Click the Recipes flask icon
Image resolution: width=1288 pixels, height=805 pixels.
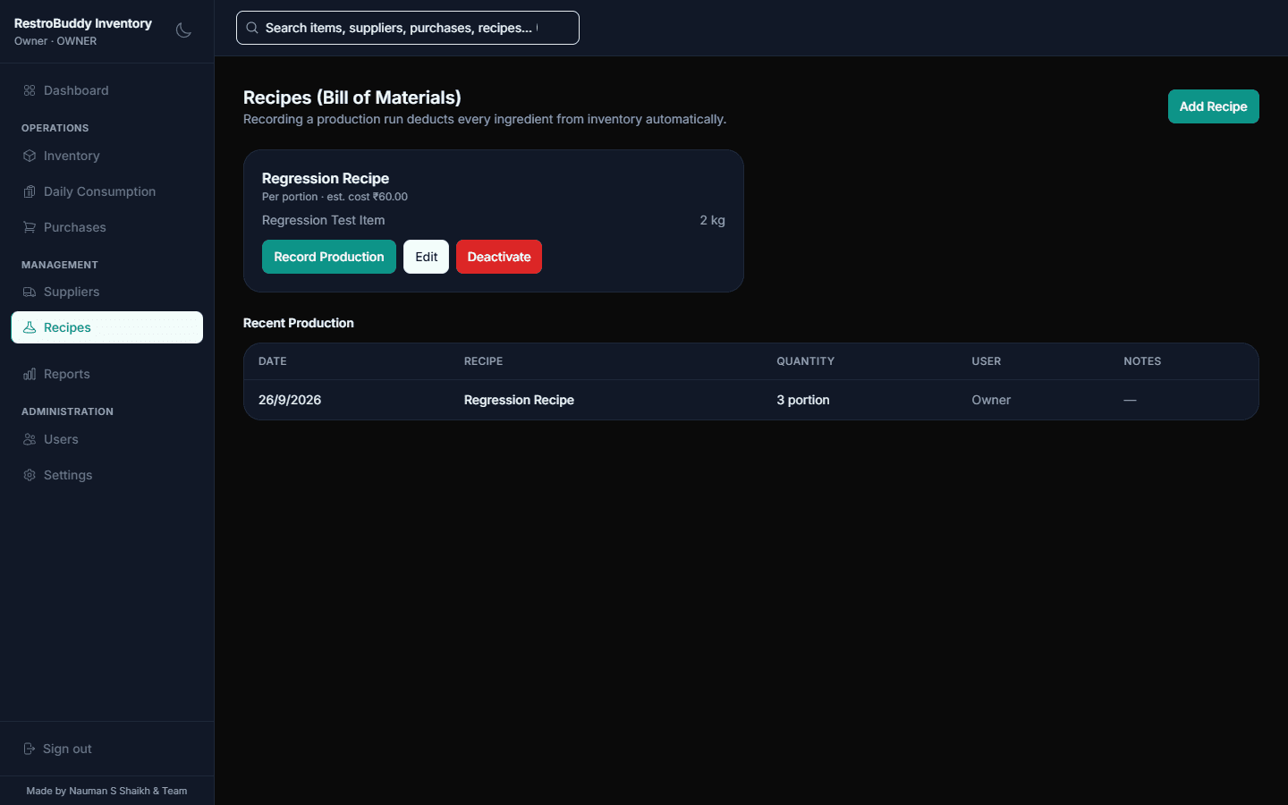coord(30,327)
